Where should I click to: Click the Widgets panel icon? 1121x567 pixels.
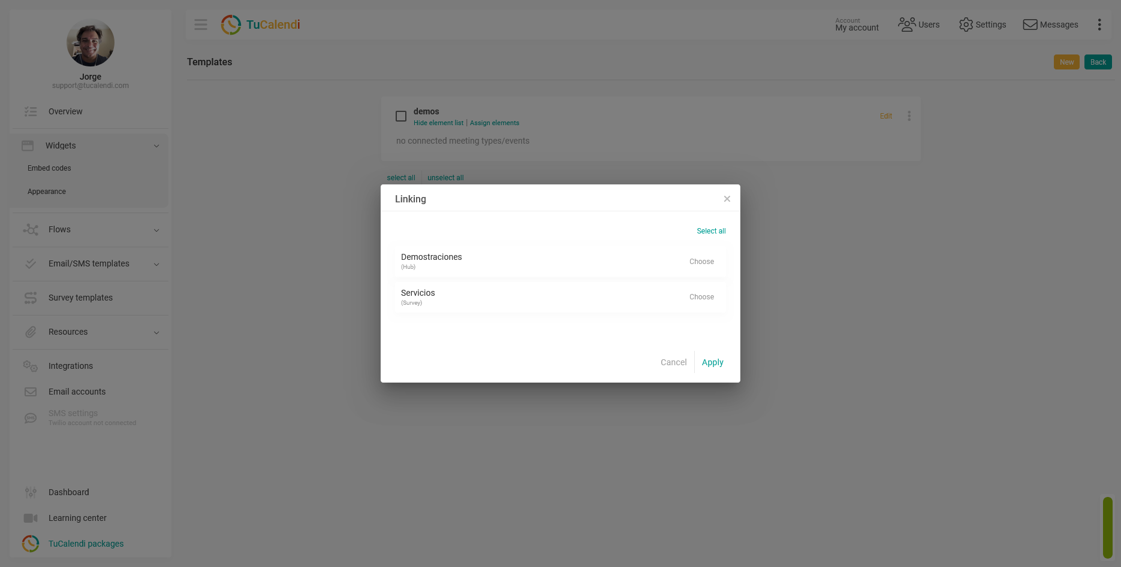click(x=28, y=145)
